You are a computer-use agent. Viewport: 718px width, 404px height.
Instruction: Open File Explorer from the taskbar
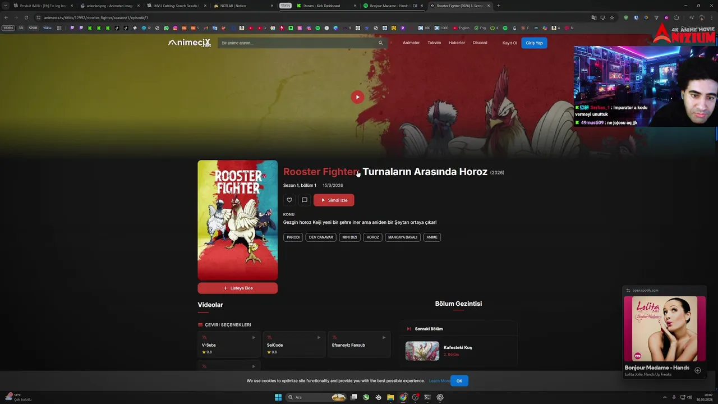[x=390, y=397]
